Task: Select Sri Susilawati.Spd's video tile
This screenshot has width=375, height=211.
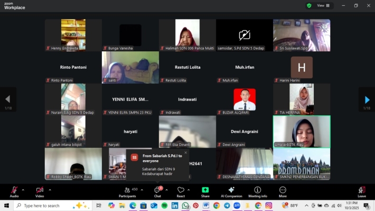Action: 302,35
